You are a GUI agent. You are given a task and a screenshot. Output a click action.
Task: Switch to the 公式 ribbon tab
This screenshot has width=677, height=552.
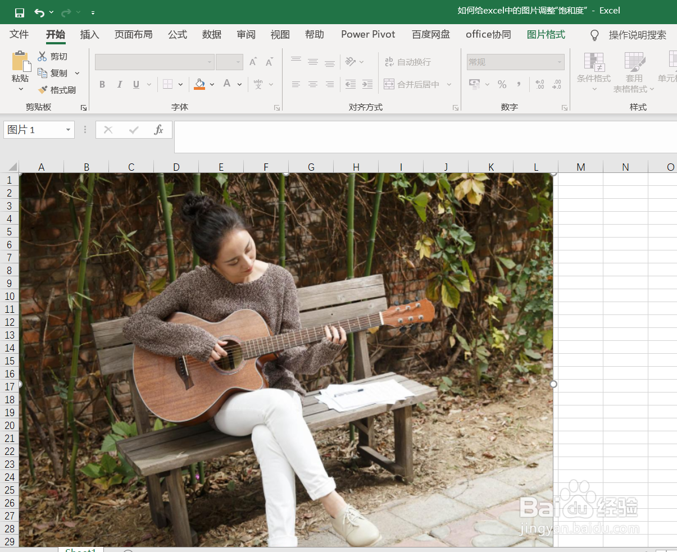coord(178,34)
